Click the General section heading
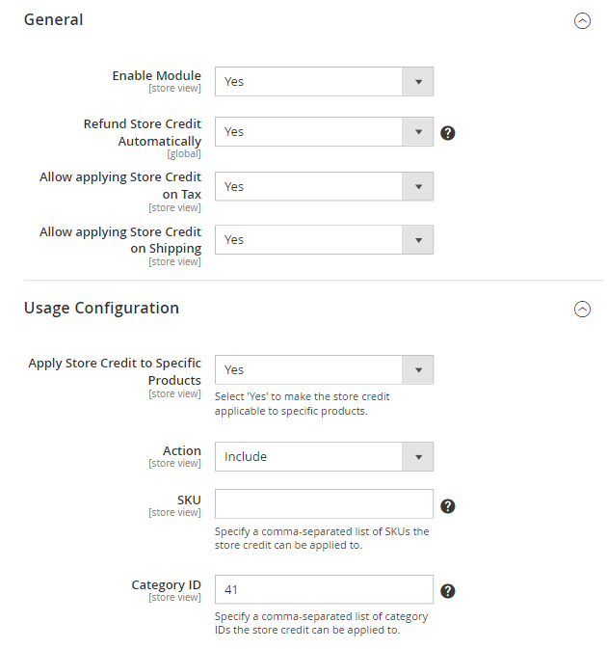This screenshot has width=607, height=649. tap(53, 20)
